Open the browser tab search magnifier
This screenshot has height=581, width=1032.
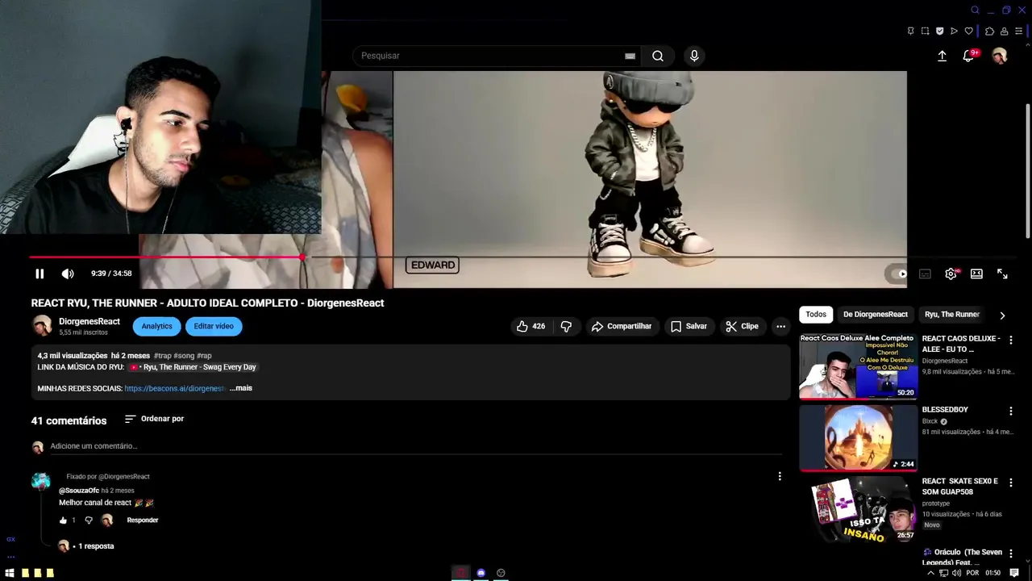[975, 10]
